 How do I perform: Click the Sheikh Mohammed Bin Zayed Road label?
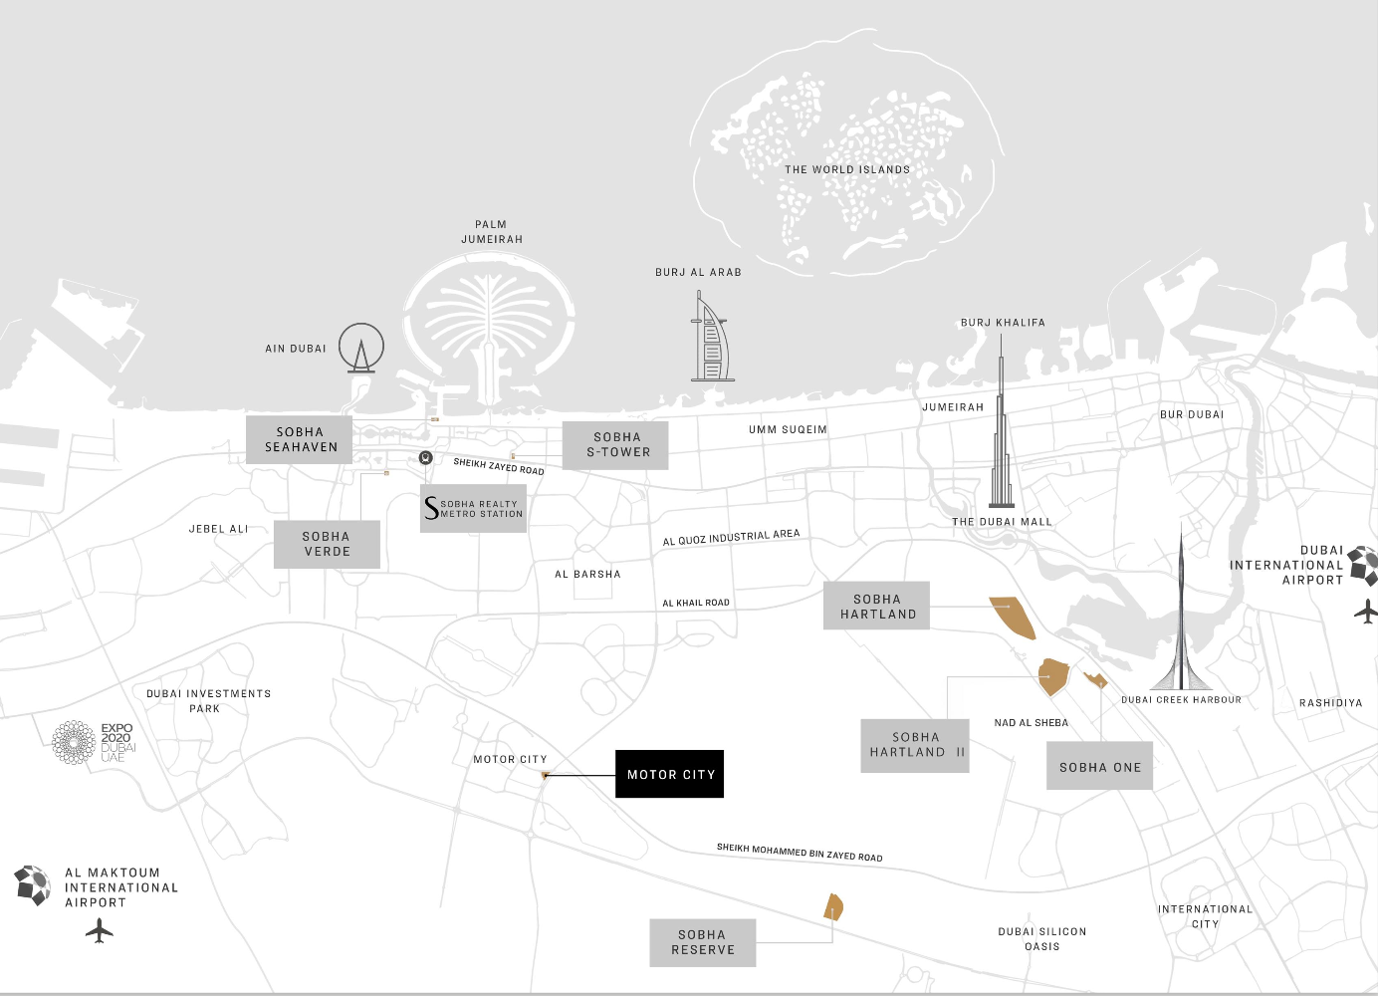coord(800,853)
